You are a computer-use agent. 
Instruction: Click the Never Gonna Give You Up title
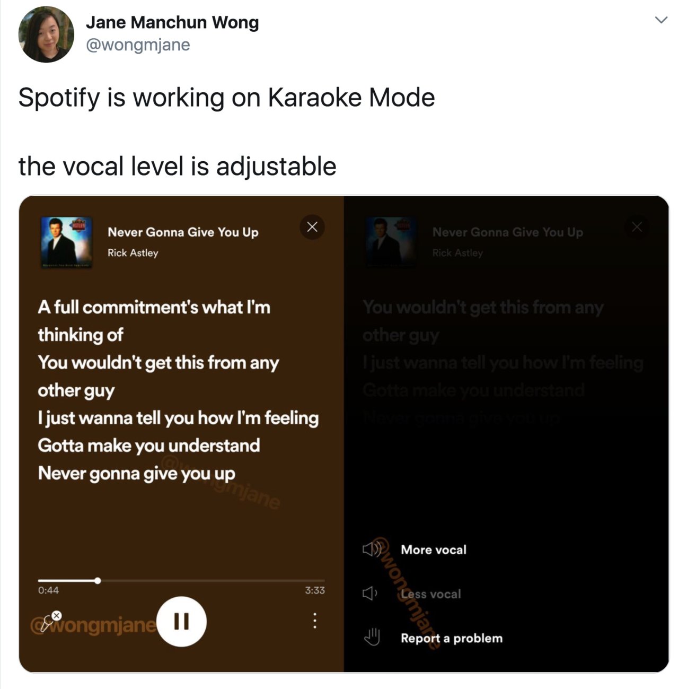pos(183,232)
